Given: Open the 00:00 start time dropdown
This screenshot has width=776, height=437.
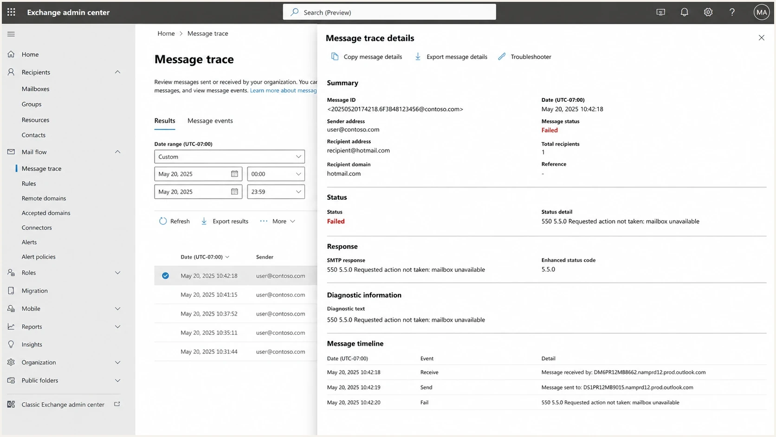Looking at the screenshot, I should [x=276, y=174].
